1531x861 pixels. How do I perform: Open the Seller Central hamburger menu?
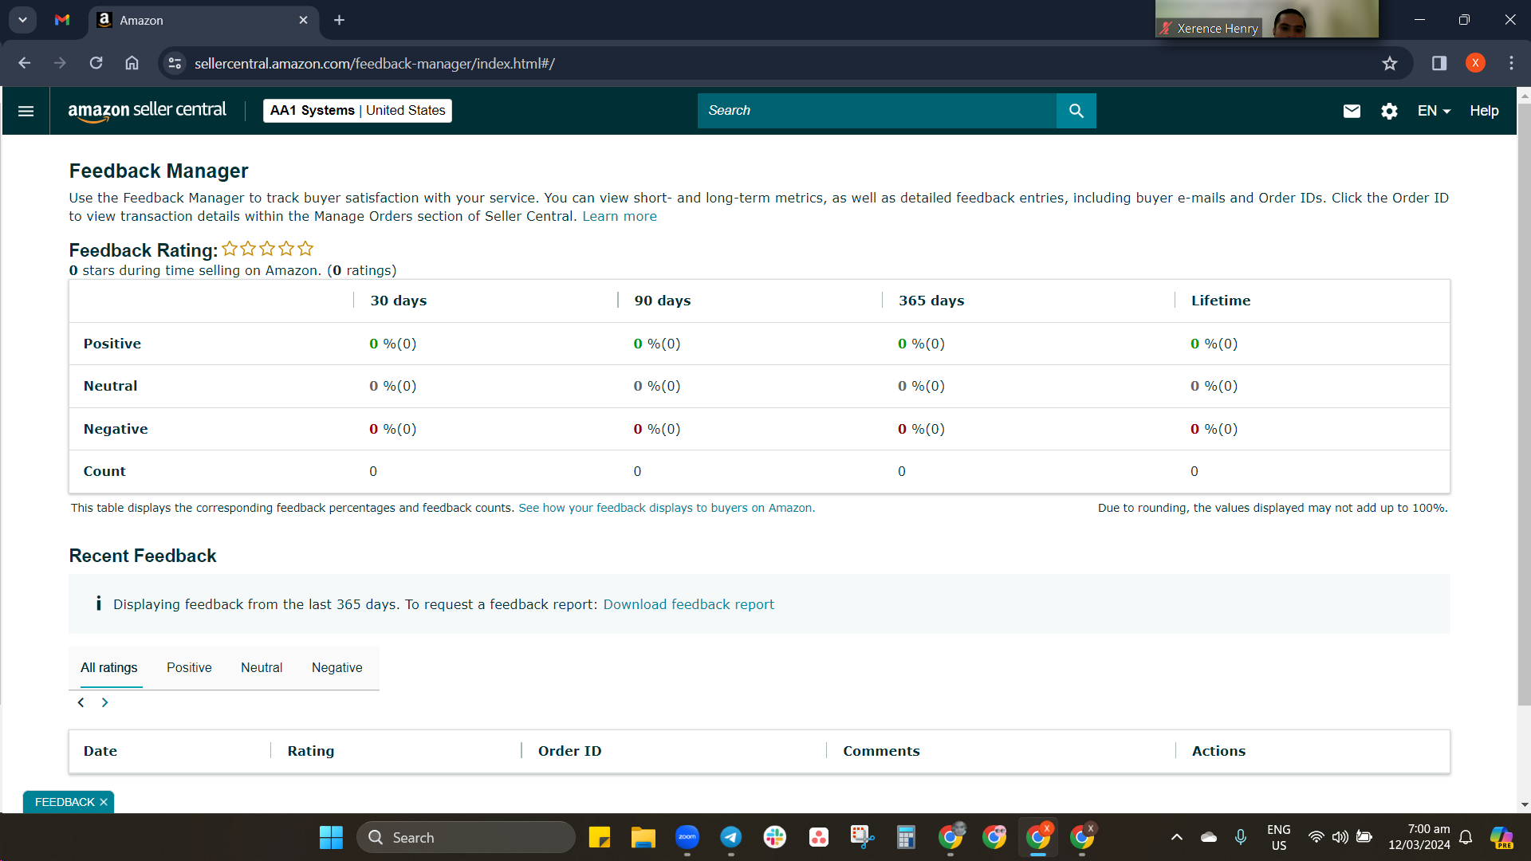point(26,111)
